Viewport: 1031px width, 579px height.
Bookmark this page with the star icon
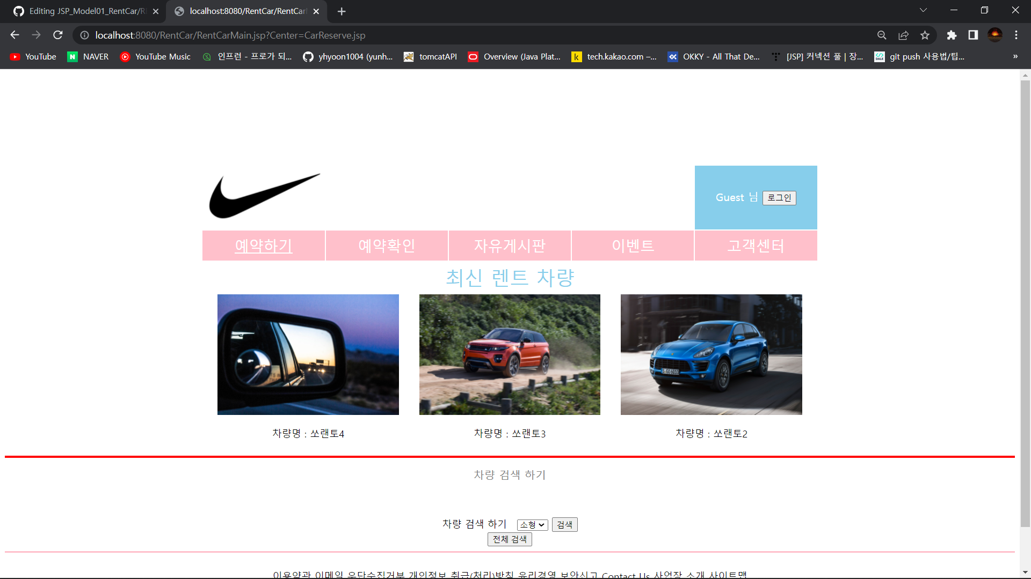click(x=925, y=35)
